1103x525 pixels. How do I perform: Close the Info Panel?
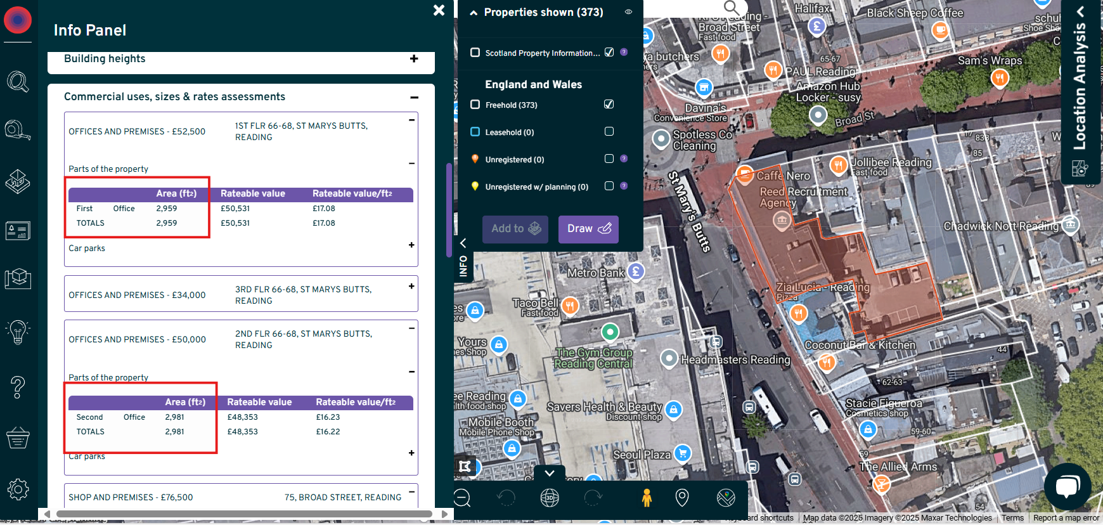[439, 10]
